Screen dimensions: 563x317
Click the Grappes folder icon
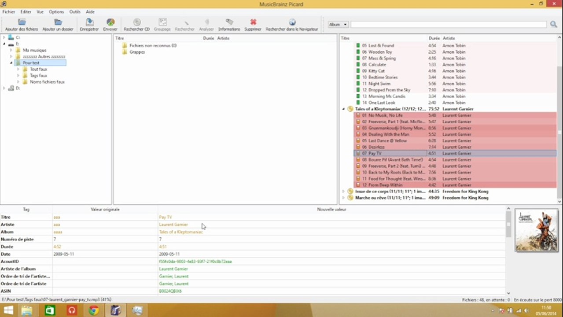point(125,52)
